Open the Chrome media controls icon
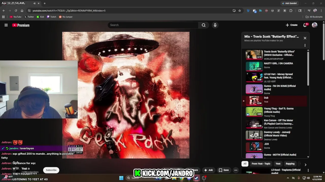Screen dimensions: 325x182 tap(309, 11)
